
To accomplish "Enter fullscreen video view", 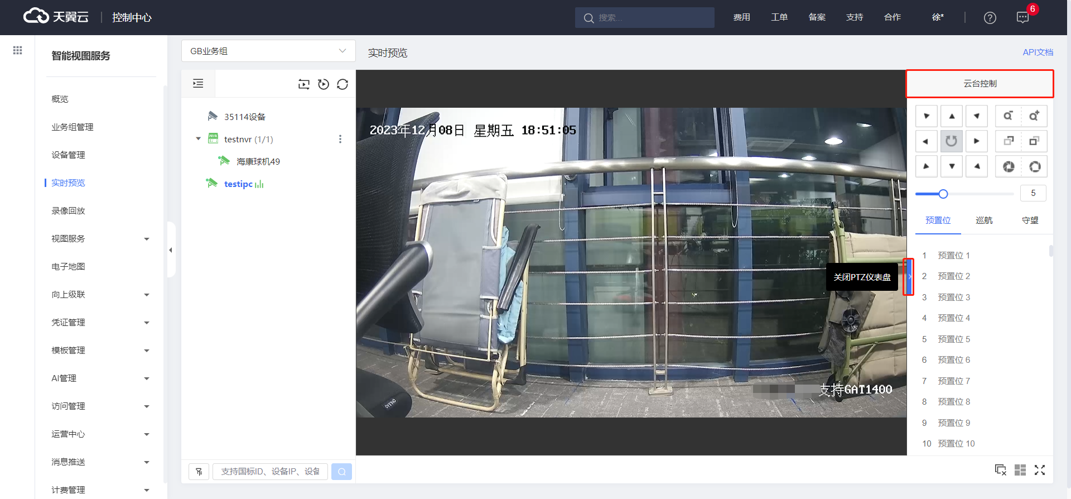I will (1040, 470).
